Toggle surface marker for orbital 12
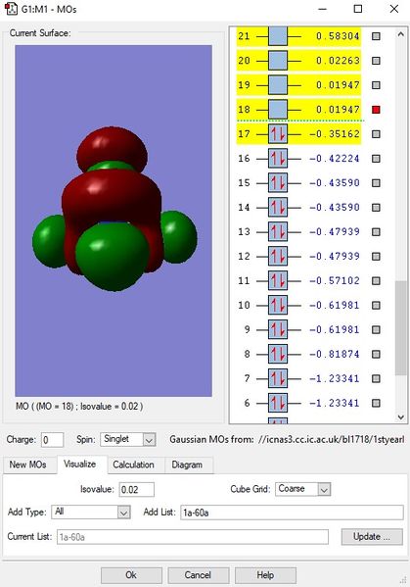The height and width of the screenshot is (587, 410). pos(376,256)
